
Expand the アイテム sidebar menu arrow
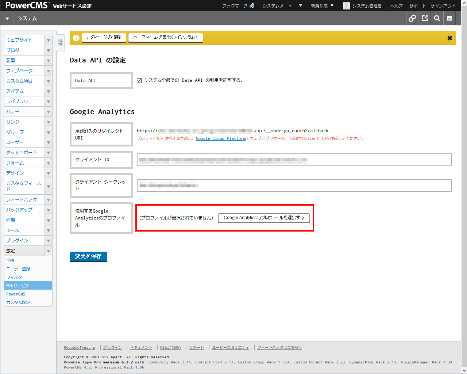tap(48, 91)
